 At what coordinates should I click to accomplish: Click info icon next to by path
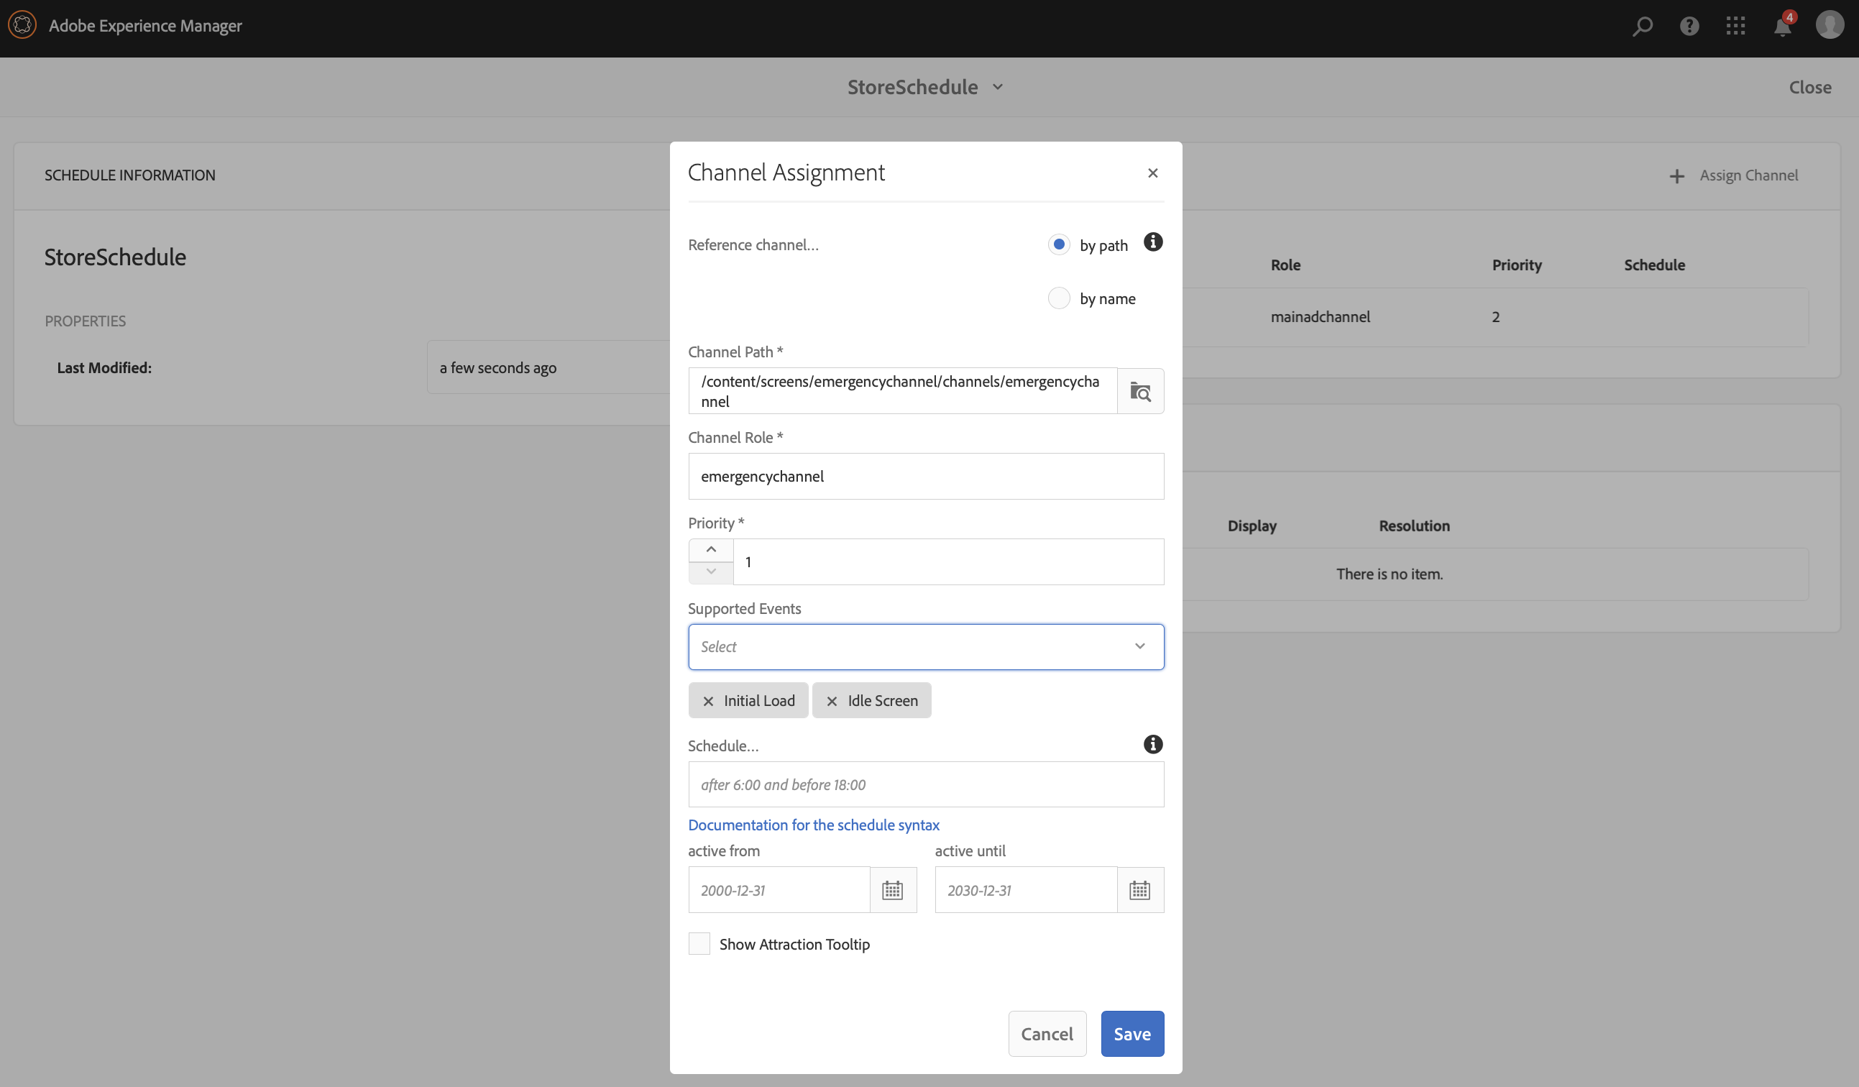(1152, 242)
